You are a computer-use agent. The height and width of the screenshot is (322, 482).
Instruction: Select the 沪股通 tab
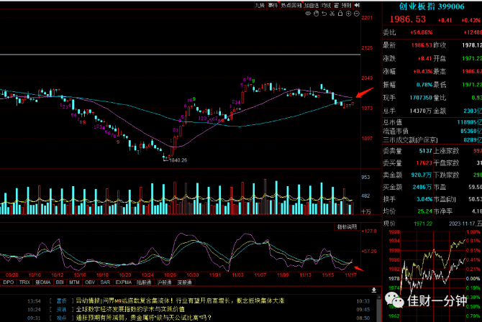tap(164, 282)
